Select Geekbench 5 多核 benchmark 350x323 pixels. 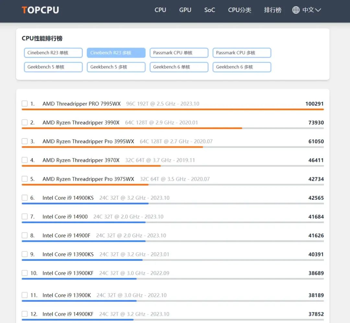[x=116, y=67]
